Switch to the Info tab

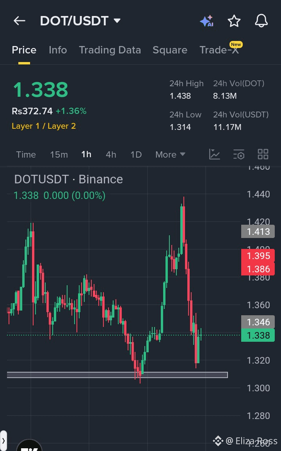[58, 50]
